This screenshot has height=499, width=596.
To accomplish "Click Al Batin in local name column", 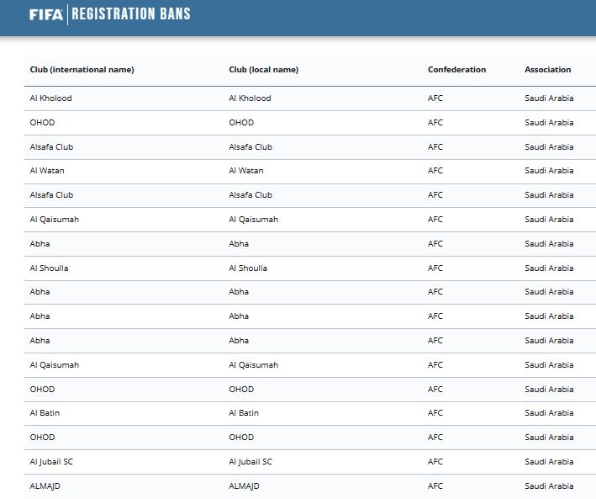I will click(x=244, y=413).
